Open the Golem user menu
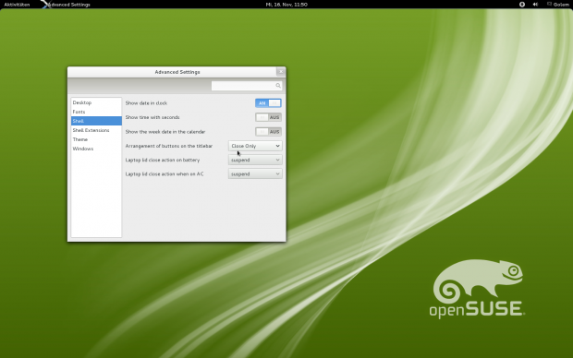This screenshot has width=573, height=358. (558, 5)
